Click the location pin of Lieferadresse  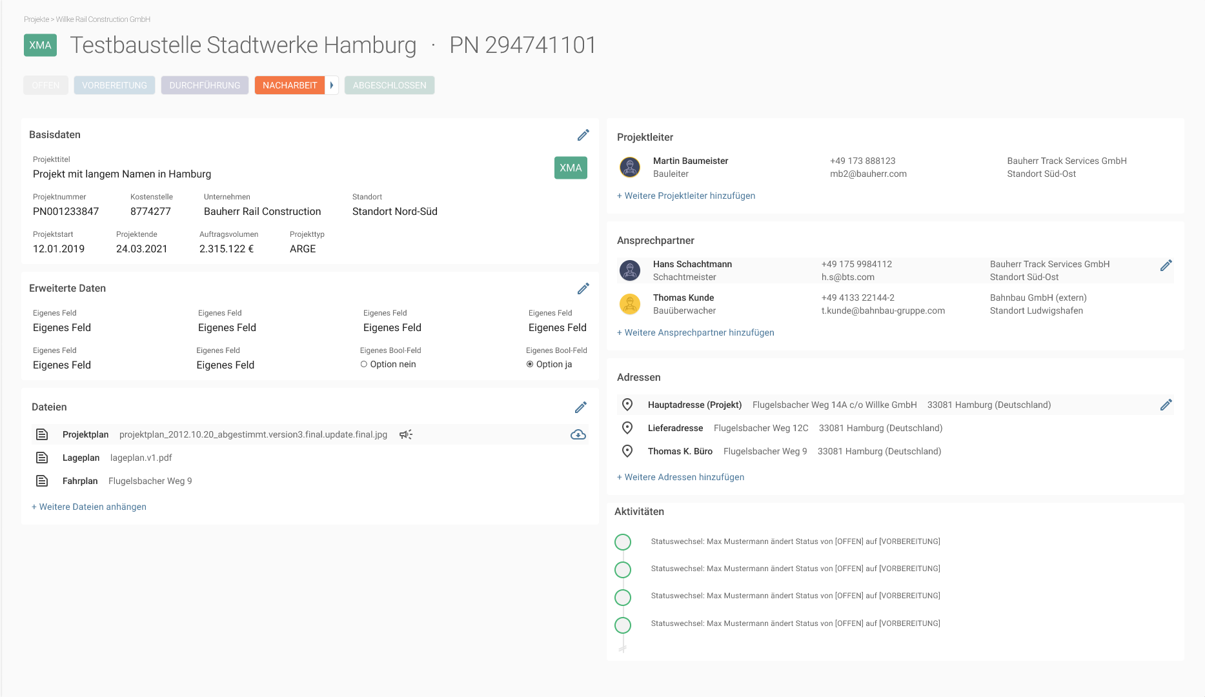click(627, 428)
